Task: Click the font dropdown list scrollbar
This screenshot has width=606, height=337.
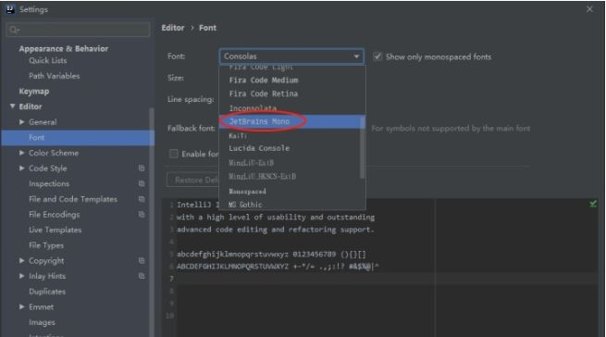Action: pyautogui.click(x=362, y=149)
